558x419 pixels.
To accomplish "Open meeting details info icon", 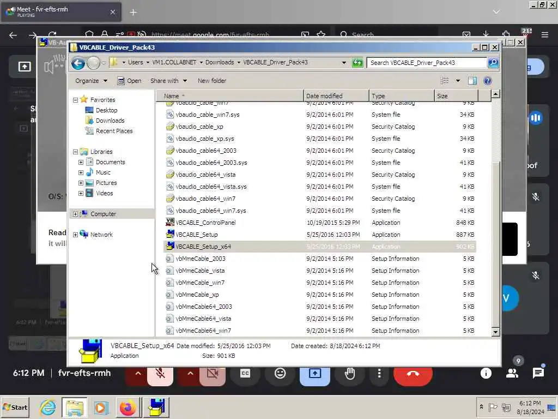I will (486, 373).
